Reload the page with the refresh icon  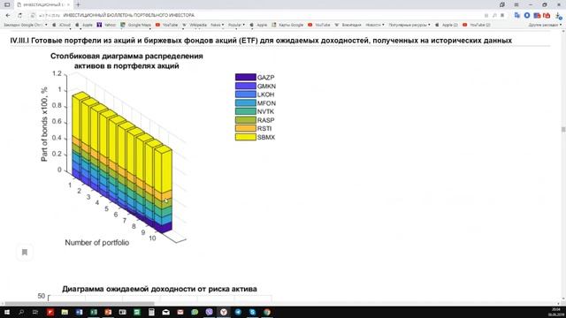pos(19,16)
